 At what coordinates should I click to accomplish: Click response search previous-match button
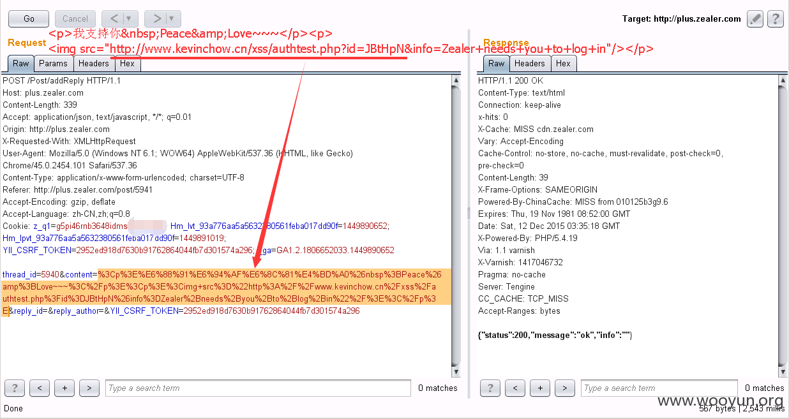[515, 388]
